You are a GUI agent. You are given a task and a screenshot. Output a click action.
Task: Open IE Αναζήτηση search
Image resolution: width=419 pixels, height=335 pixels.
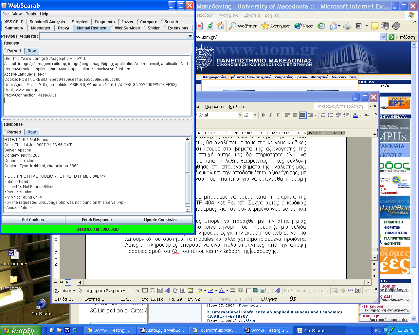coord(243,26)
